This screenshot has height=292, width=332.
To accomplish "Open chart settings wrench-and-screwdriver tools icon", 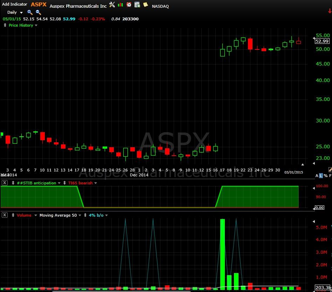I will [x=112, y=5].
